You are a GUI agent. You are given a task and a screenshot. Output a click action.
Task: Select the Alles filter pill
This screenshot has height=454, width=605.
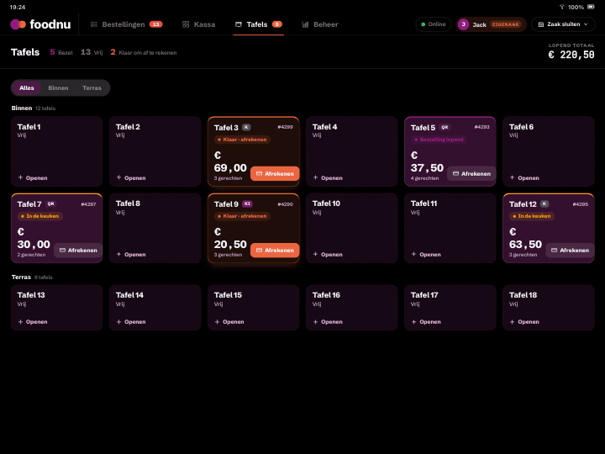point(27,88)
